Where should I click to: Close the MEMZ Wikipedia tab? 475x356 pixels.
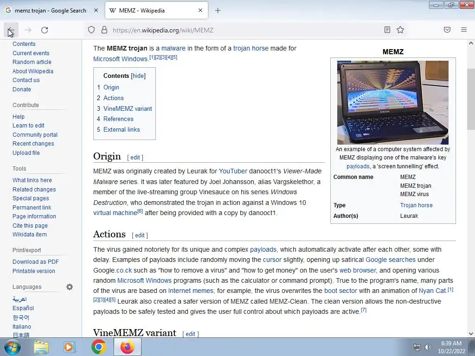[200, 10]
